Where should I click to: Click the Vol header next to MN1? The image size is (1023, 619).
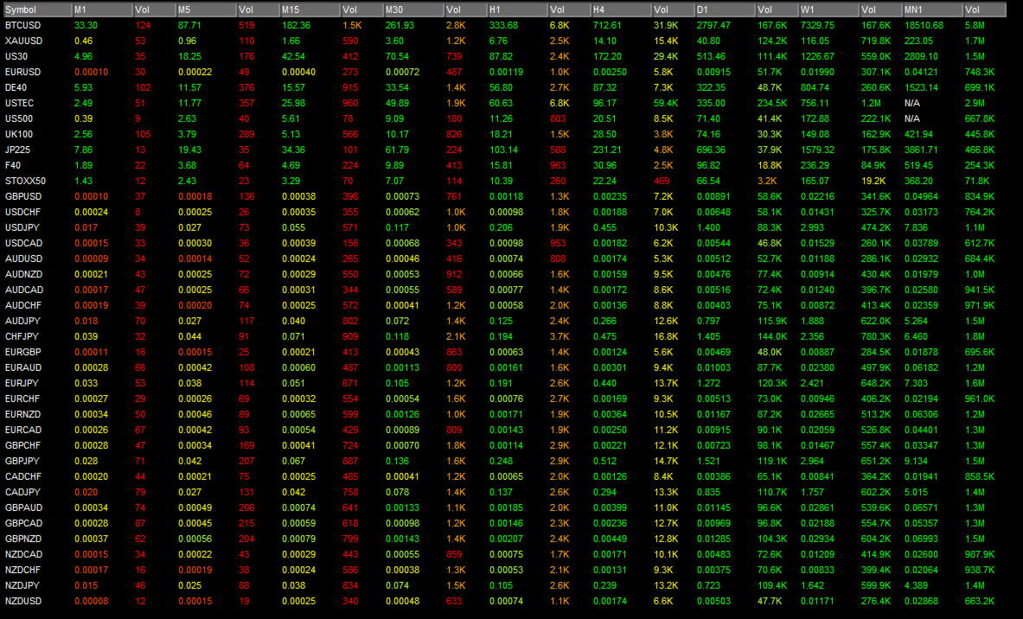click(x=984, y=10)
